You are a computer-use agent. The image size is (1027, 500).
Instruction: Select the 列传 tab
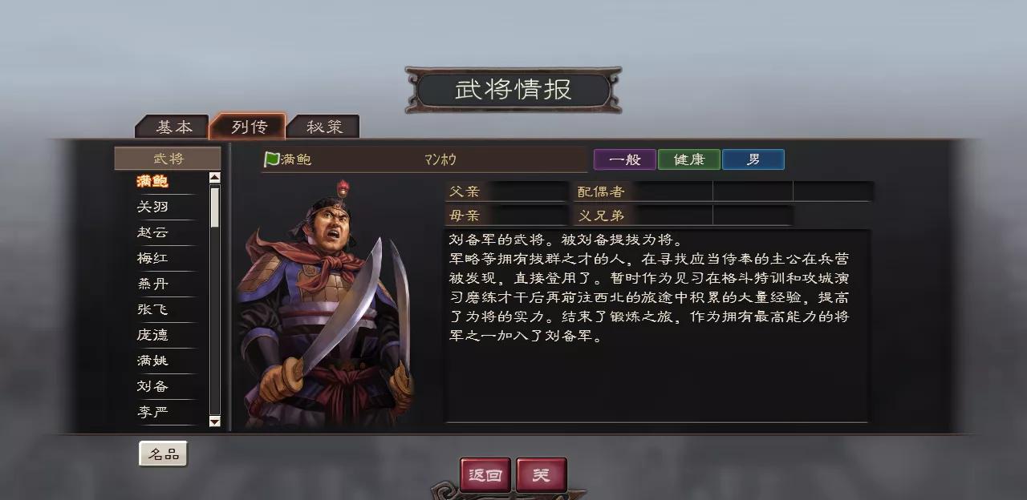(x=248, y=126)
